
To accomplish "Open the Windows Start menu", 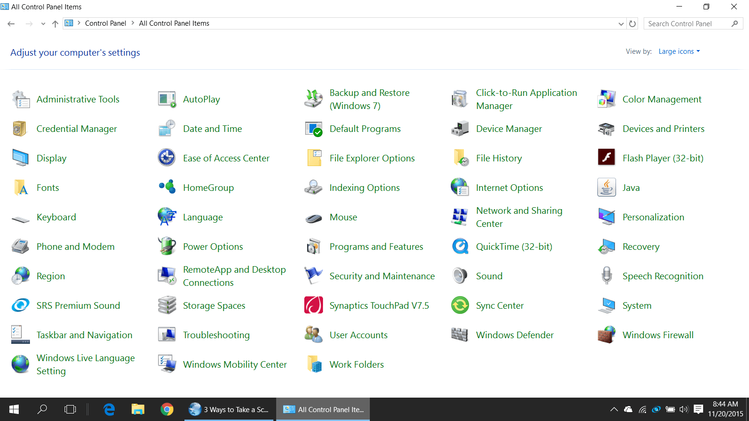I will [x=14, y=409].
